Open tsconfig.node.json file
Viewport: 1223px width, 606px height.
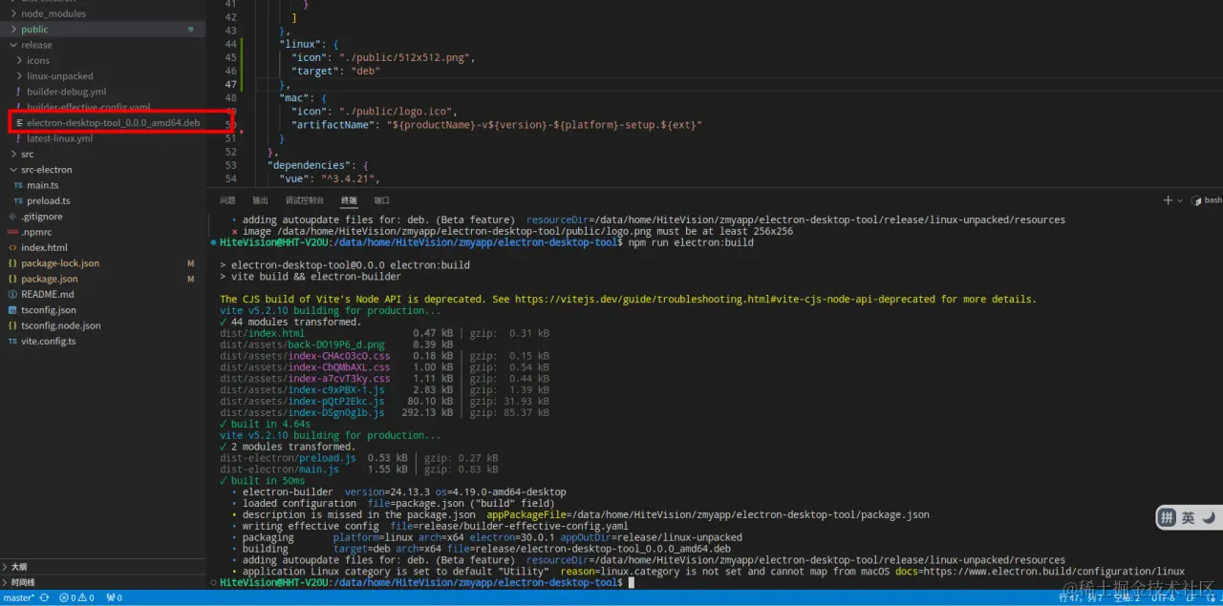60,325
